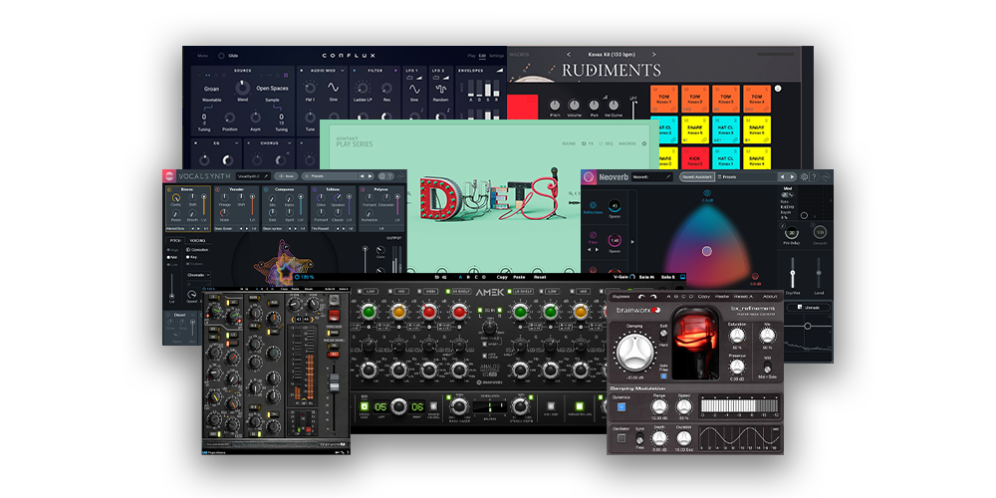Click the Blend knob in Conflux Source
The width and height of the screenshot is (996, 498).
(243, 88)
